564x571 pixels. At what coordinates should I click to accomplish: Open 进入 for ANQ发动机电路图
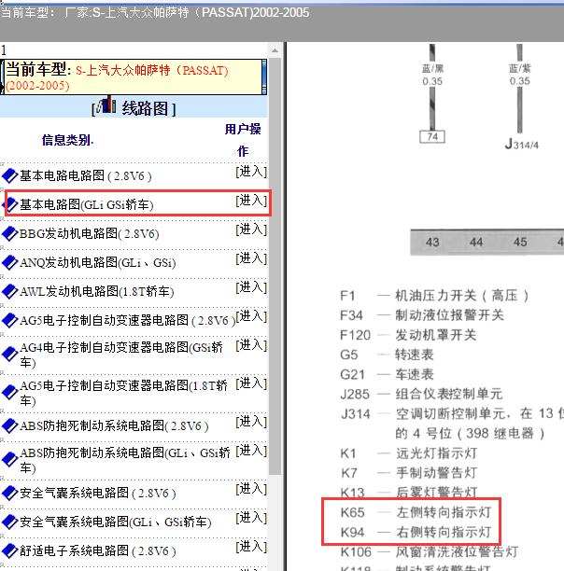[x=251, y=258]
